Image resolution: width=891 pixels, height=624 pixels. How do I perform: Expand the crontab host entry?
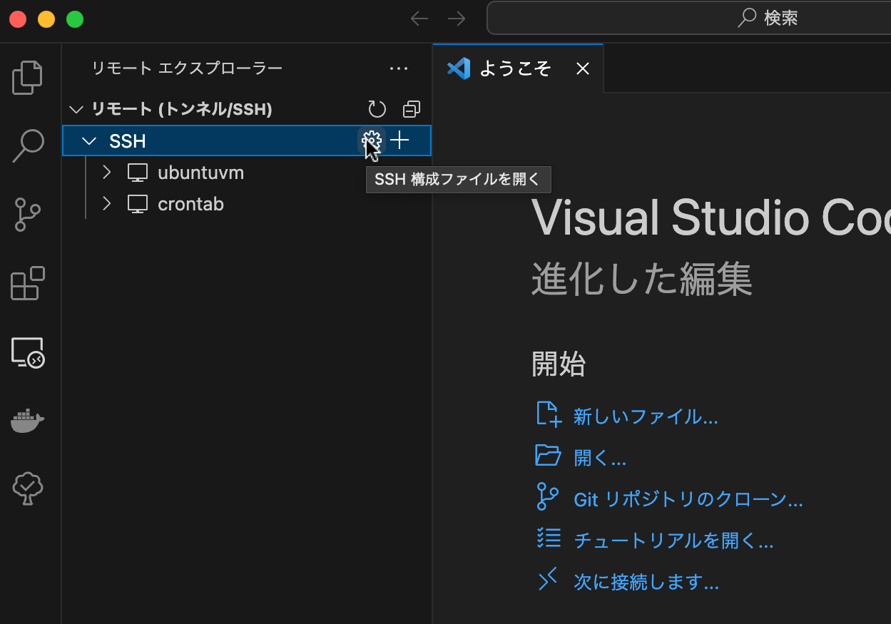[106, 204]
